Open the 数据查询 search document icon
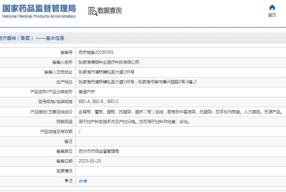This screenshot has width=286, height=192. [x=93, y=11]
